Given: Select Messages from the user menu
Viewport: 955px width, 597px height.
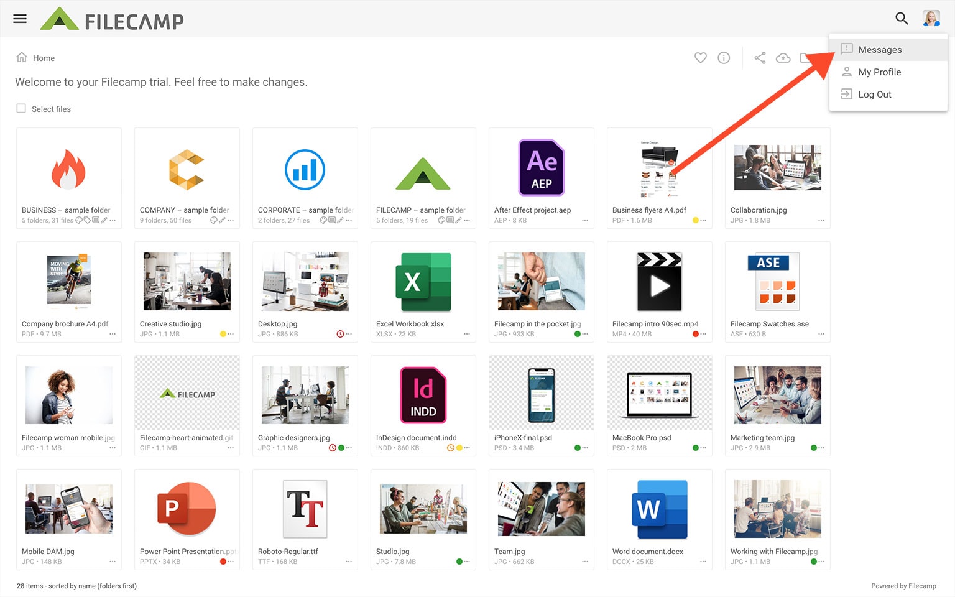Looking at the screenshot, I should pos(879,50).
